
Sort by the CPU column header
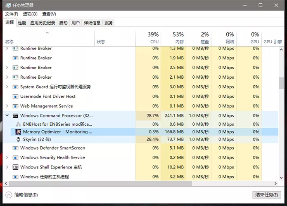coord(148,38)
